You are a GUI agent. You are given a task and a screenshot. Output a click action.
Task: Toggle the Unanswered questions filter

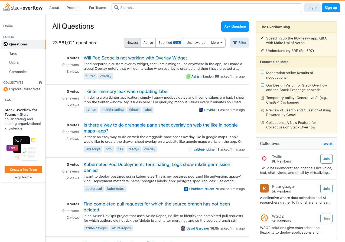(196, 43)
